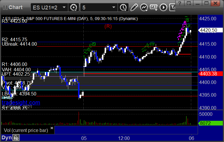The width and height of the screenshot is (224, 142).
Task: Open the window options dropdown icon in the title bar
Action: coord(189,3)
